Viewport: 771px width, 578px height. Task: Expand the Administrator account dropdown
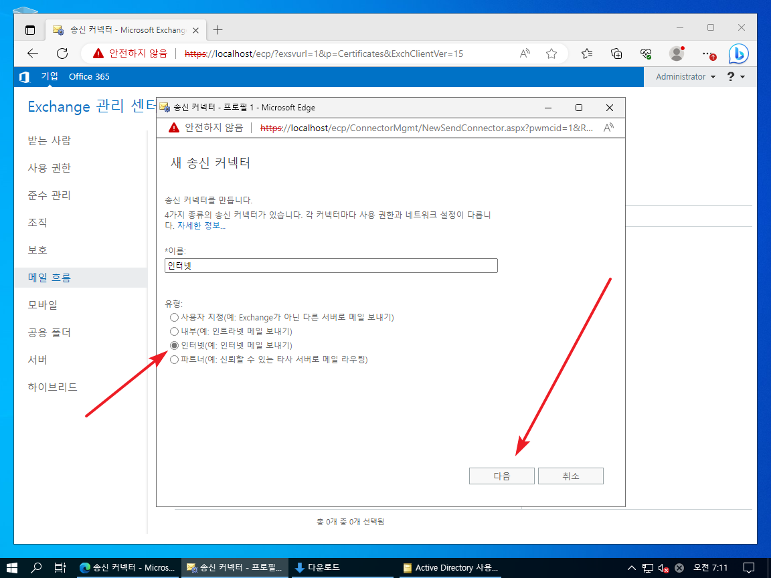(685, 77)
